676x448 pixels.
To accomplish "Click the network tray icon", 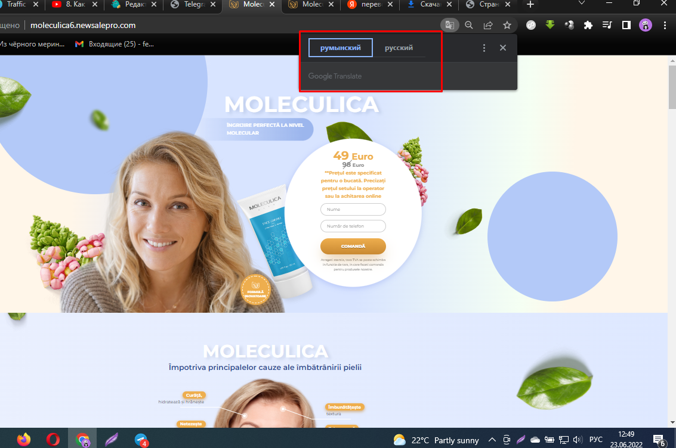I will coord(563,440).
